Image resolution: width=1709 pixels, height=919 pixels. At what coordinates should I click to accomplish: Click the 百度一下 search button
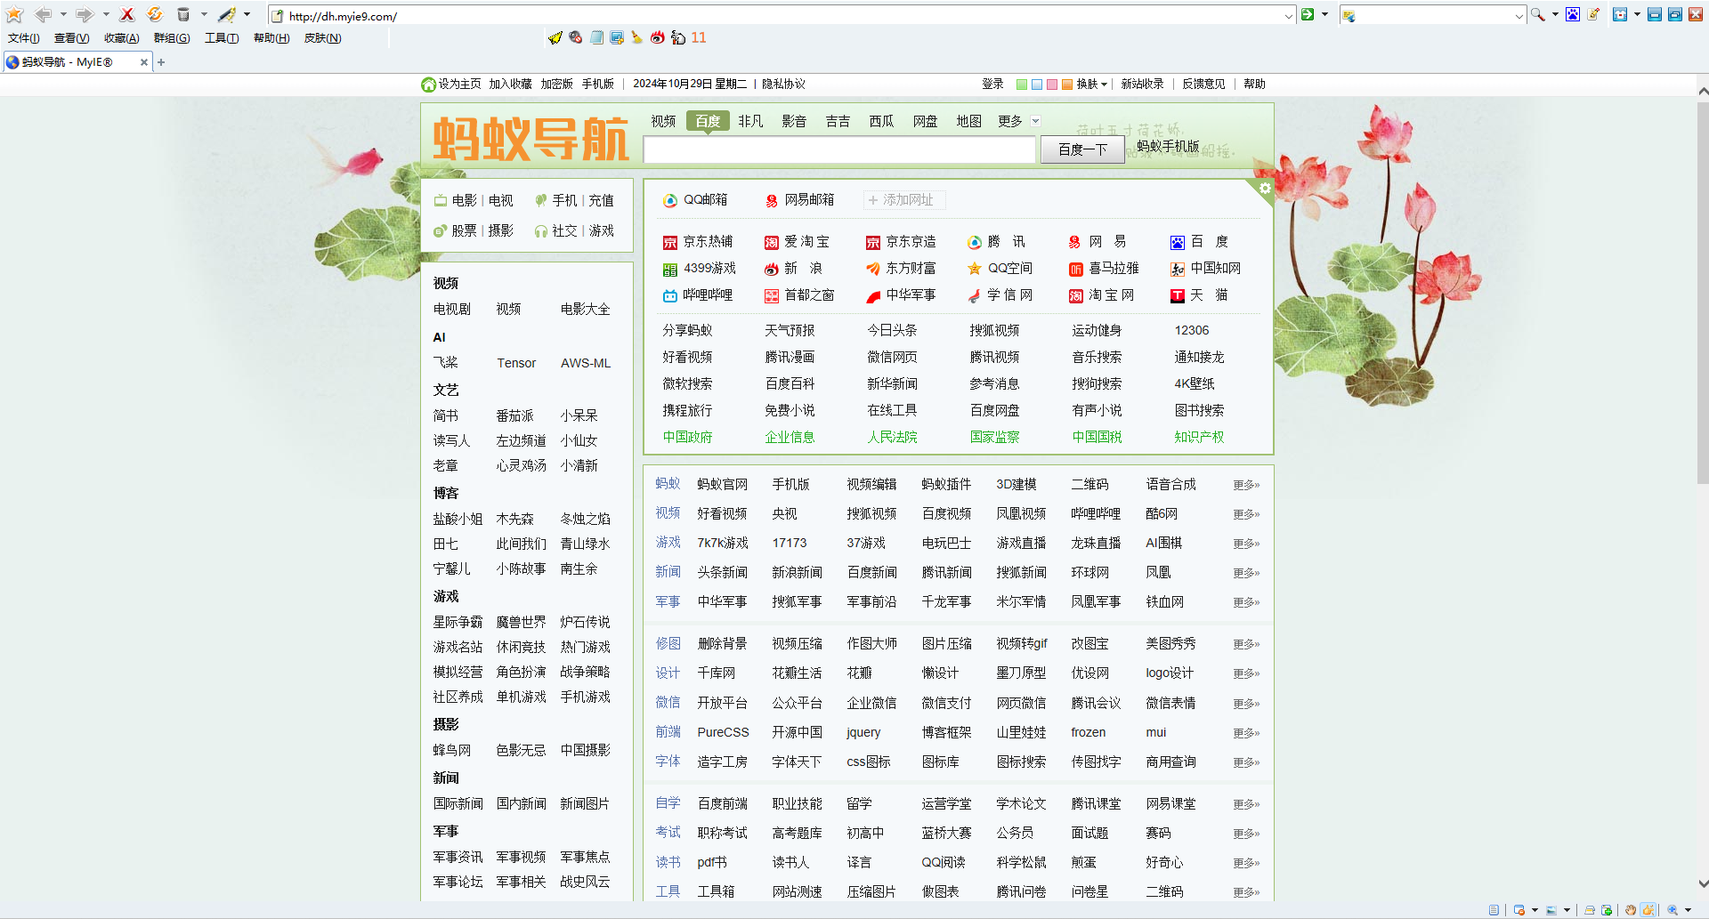point(1082,149)
